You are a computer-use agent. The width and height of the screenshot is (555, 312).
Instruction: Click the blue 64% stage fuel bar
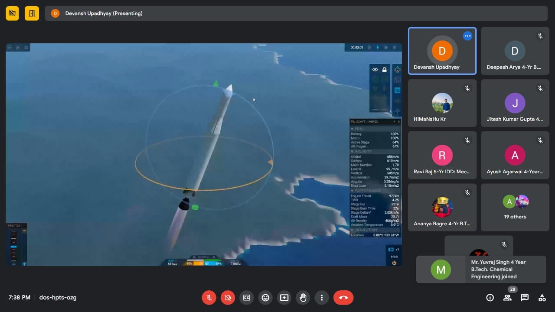coord(214,263)
